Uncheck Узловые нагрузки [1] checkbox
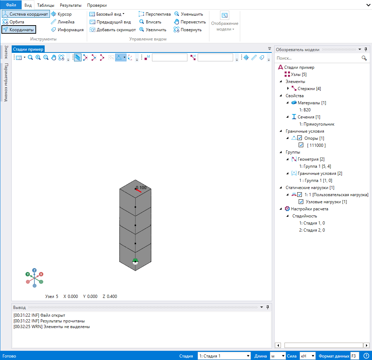The width and height of the screenshot is (372, 360). click(x=301, y=201)
